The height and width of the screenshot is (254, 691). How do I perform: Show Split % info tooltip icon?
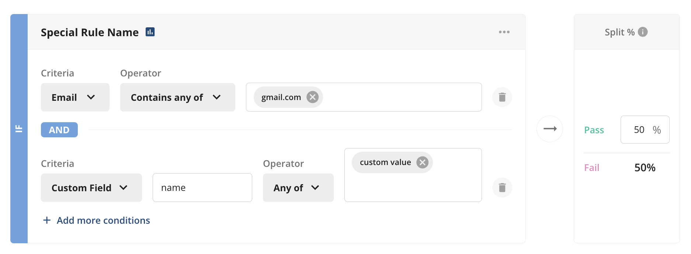643,32
